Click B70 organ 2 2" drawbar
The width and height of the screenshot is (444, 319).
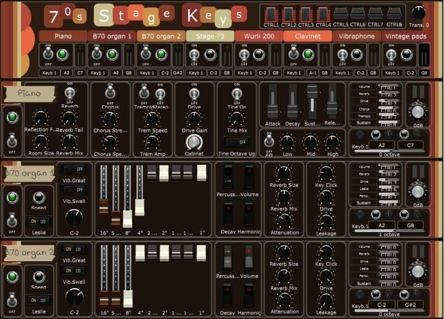coord(164,253)
